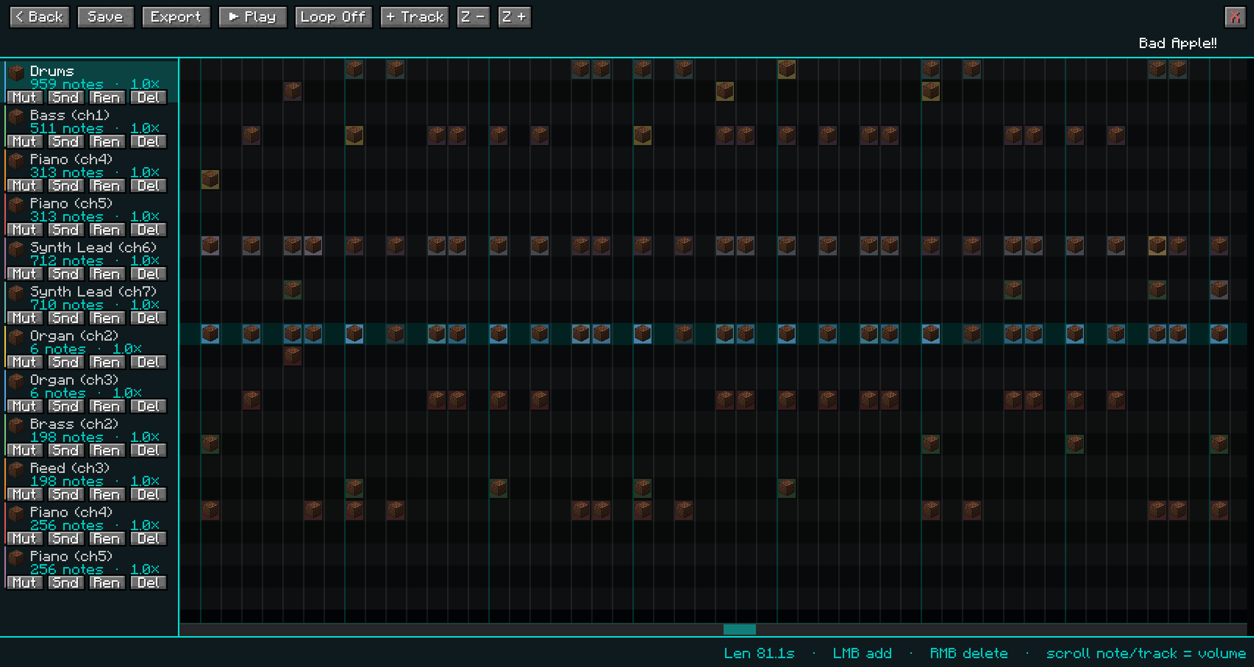
Task: Click Snd on the Brass (ch2) track
Action: tap(66, 450)
